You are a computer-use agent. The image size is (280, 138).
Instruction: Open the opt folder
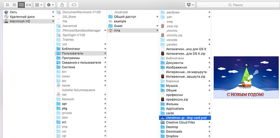pos(81,104)
